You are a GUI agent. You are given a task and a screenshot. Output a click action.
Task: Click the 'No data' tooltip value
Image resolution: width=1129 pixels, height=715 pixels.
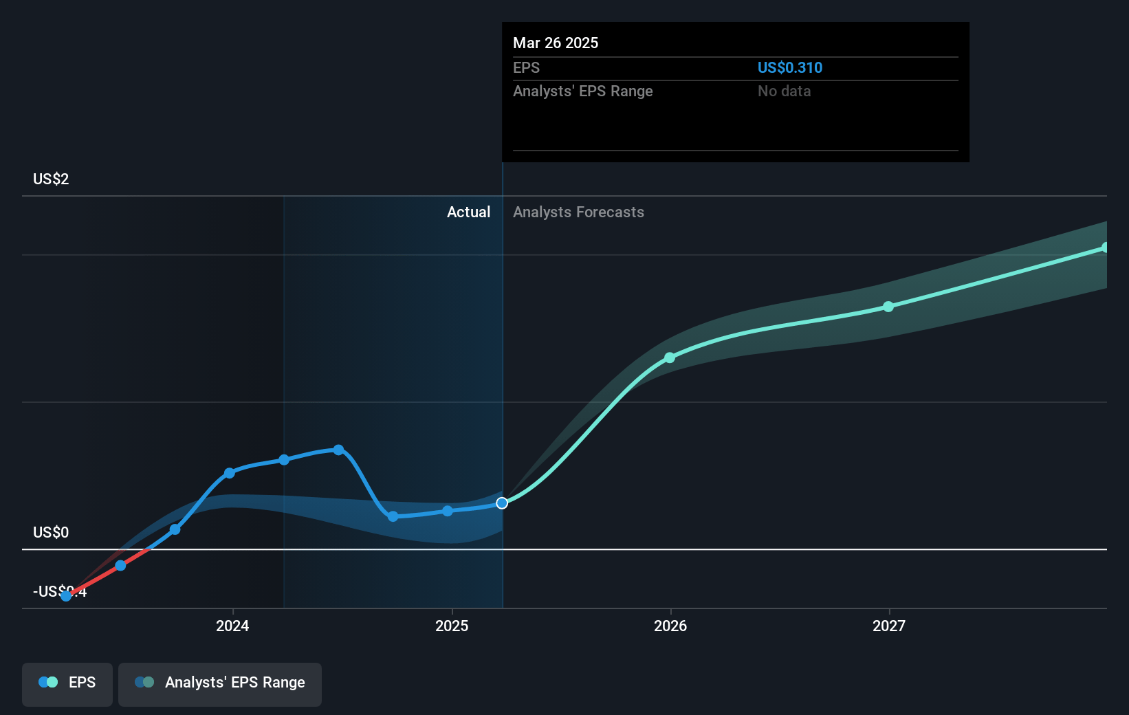point(785,91)
